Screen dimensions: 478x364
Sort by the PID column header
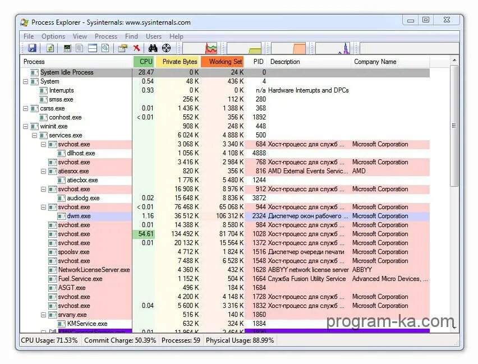click(257, 62)
